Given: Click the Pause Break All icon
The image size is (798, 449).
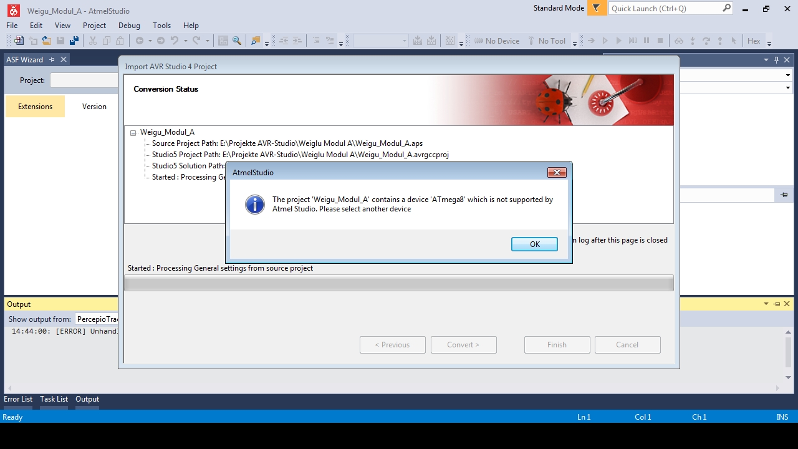Looking at the screenshot, I should tap(647, 41).
